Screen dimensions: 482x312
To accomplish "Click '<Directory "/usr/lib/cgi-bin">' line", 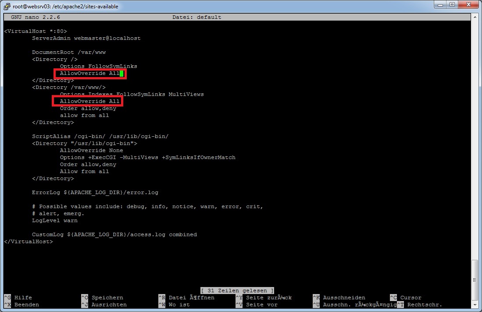I will tap(85, 143).
